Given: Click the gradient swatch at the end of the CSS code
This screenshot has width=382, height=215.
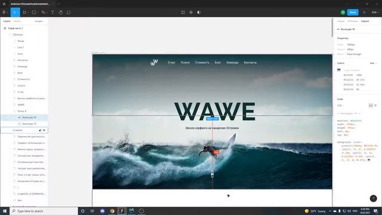Looking at the screenshot, I should [x=369, y=160].
